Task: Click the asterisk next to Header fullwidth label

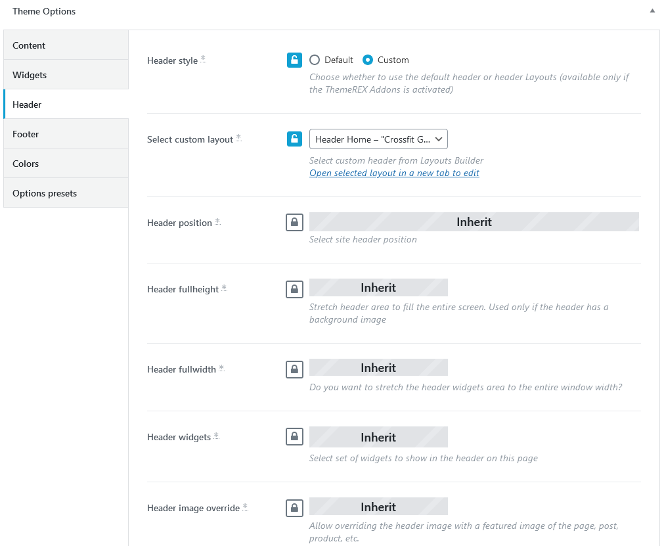Action: 221,368
